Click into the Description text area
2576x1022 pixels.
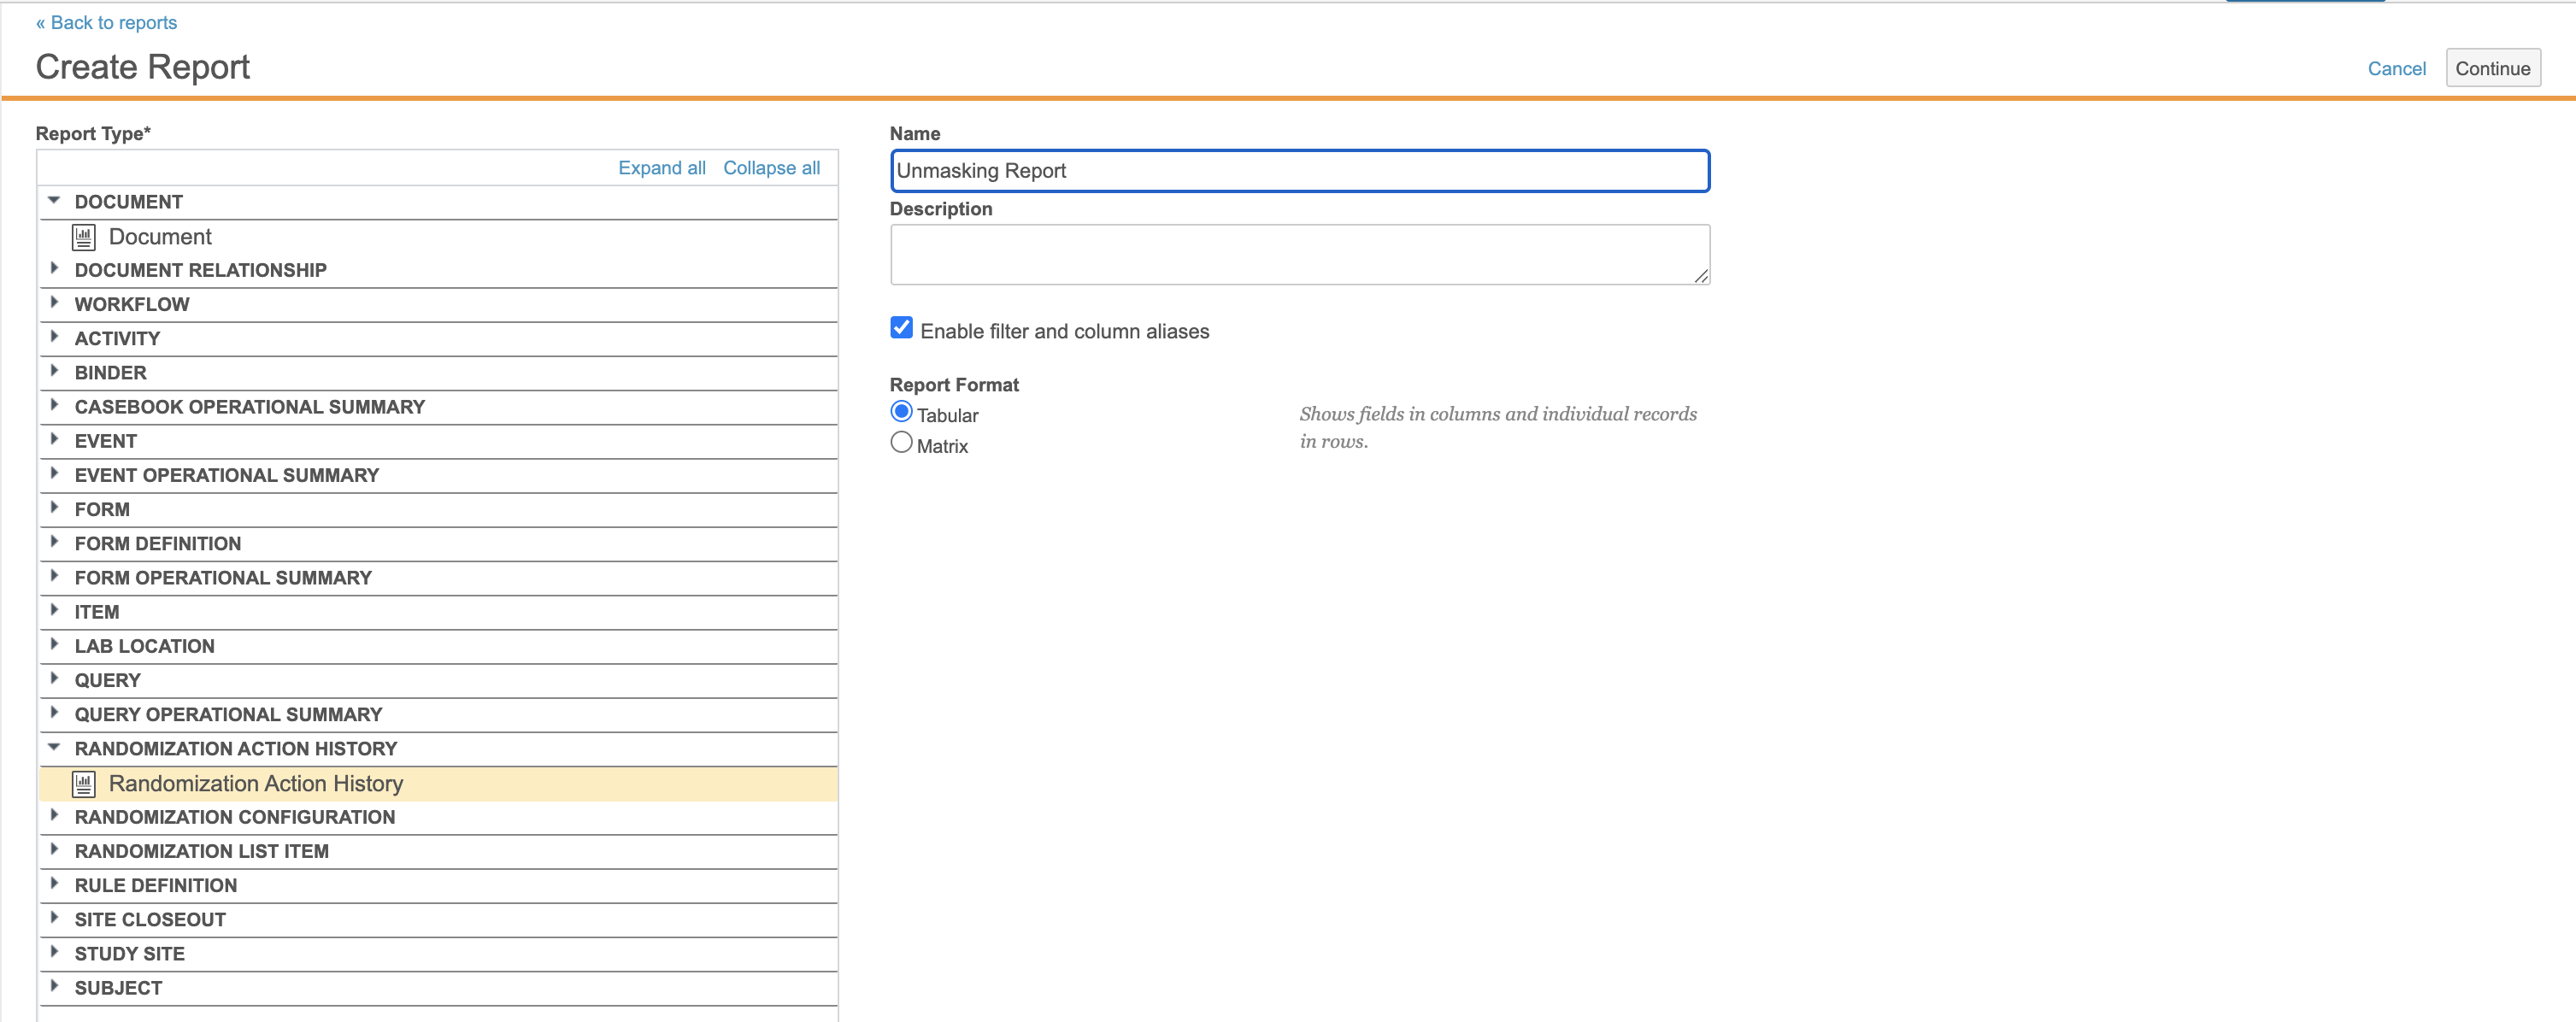[1298, 254]
